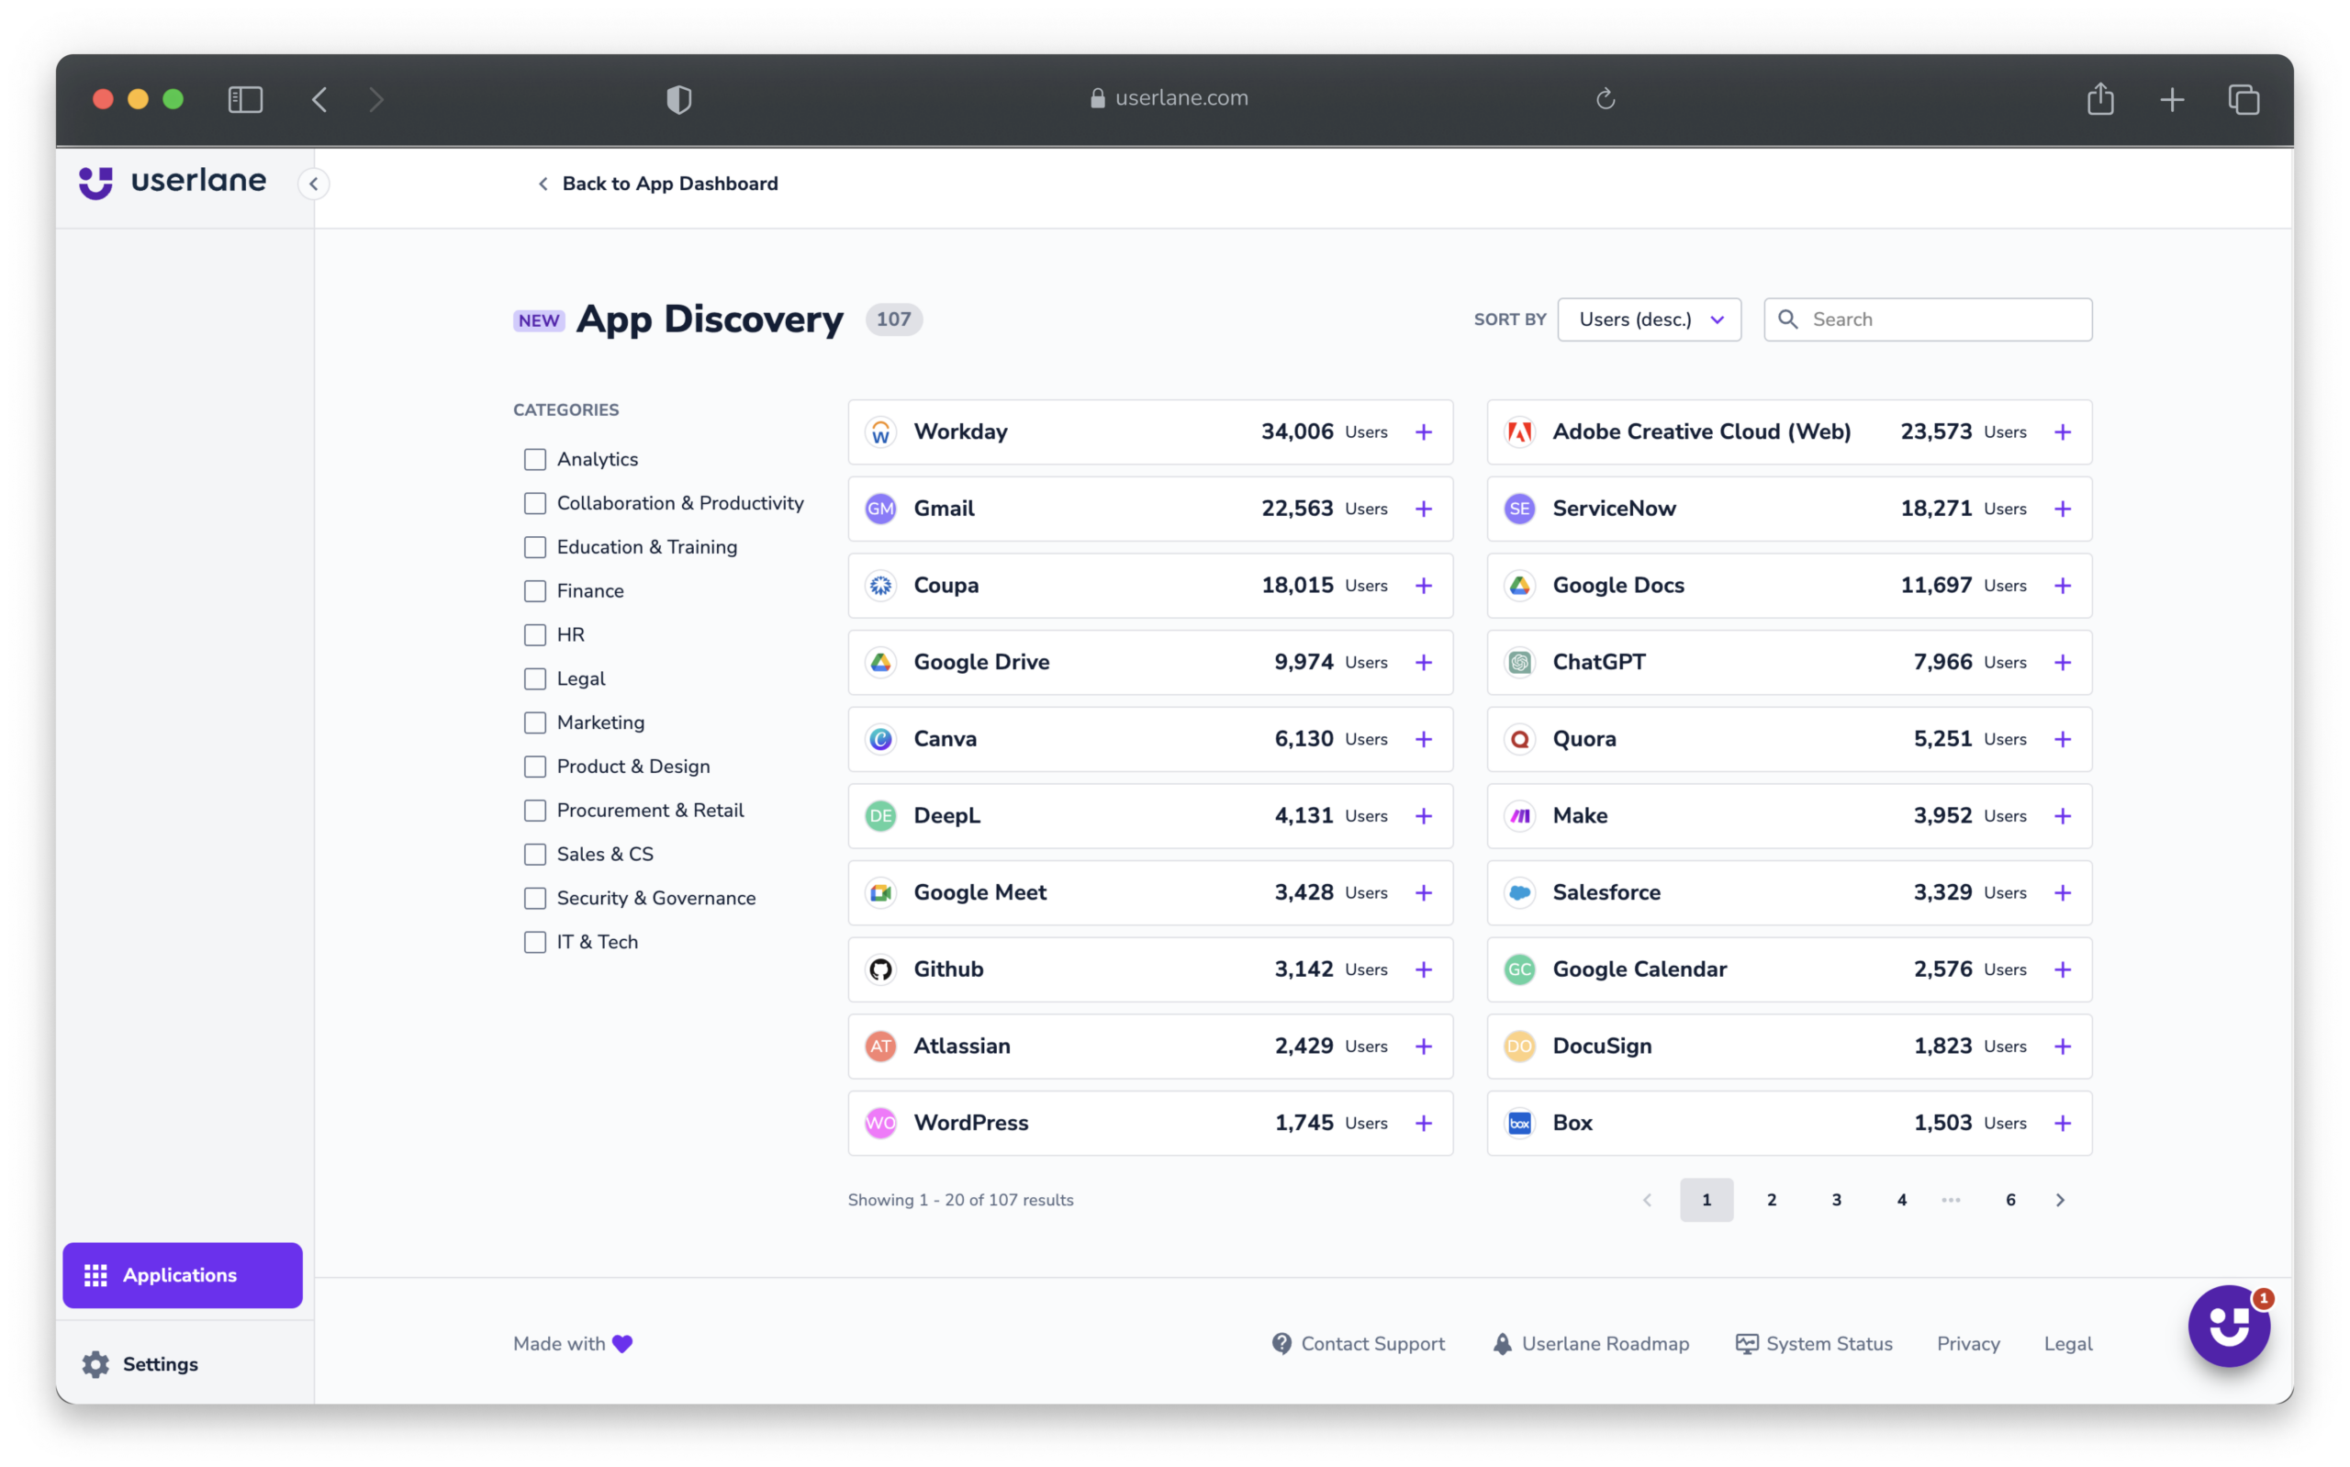Image resolution: width=2350 pixels, height=1467 pixels.
Task: Tick the Finance checkbox
Action: [534, 591]
